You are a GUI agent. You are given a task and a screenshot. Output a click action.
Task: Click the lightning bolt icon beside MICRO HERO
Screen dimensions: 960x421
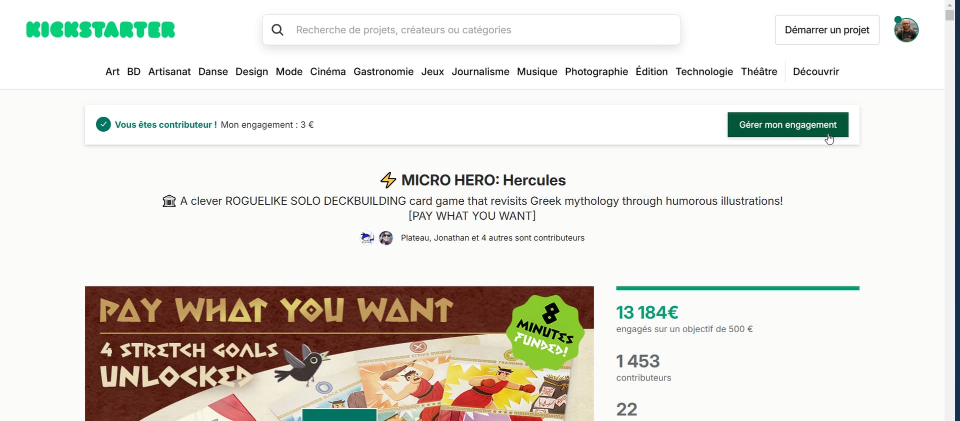(x=388, y=180)
